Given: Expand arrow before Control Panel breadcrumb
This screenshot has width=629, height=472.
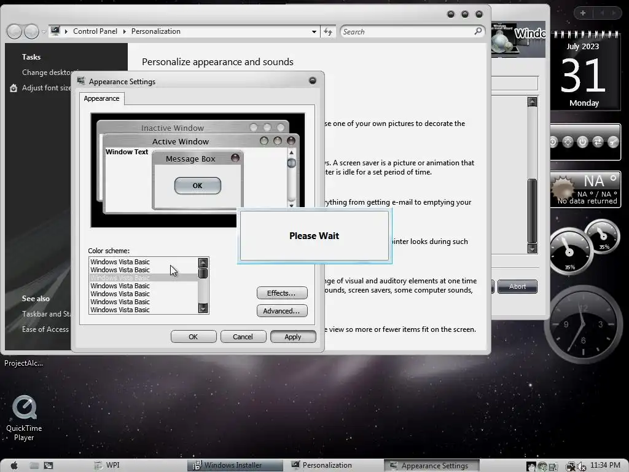Looking at the screenshot, I should coord(66,31).
